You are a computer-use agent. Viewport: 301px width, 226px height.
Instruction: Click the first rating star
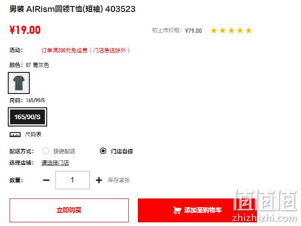point(214,30)
